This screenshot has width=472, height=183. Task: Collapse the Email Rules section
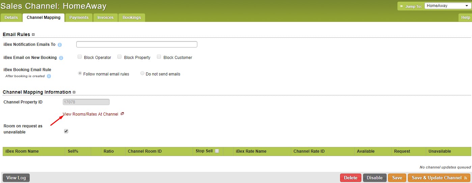click(33, 34)
